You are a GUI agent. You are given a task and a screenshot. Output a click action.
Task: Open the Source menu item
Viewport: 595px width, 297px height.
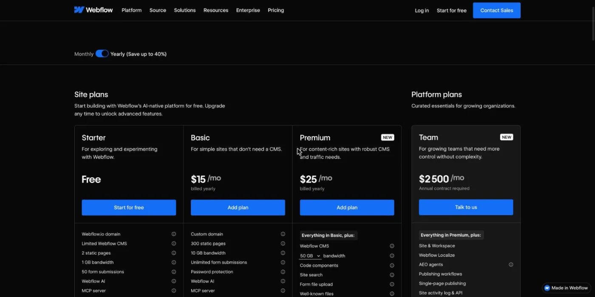(x=158, y=10)
